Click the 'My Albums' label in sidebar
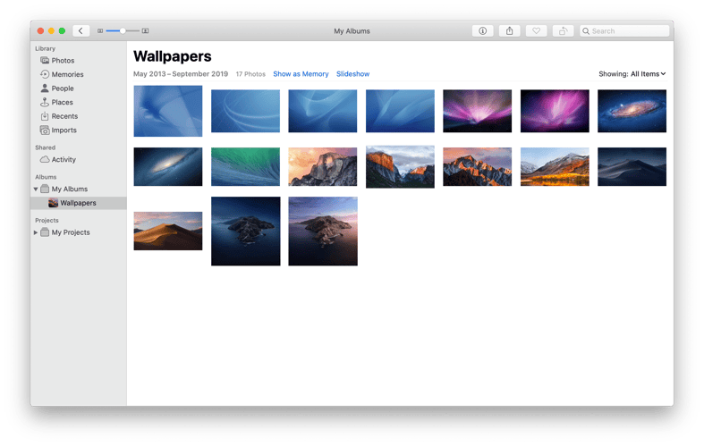This screenshot has width=704, height=446. (x=70, y=189)
